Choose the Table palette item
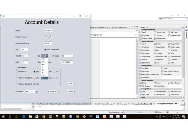Screen dimensions: 188x133 (x=171, y=63)
